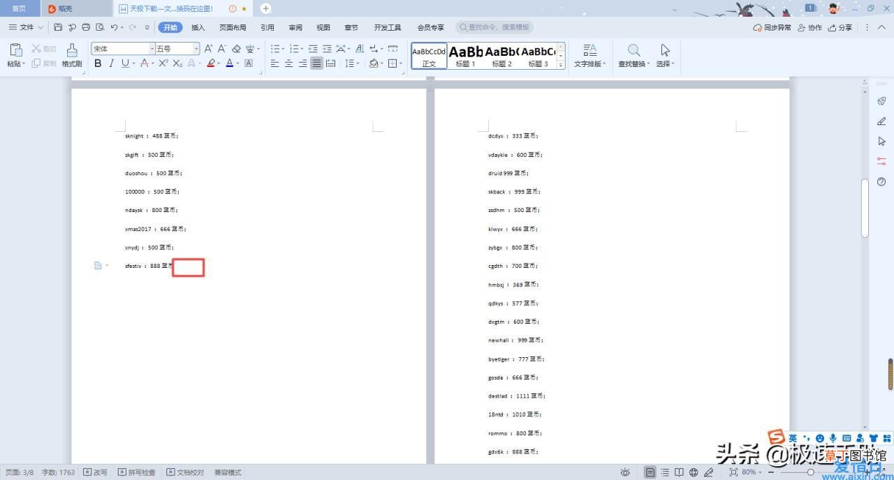Switch to the 插入 ribbon tab
Viewport: 894px width, 480px height.
click(198, 27)
